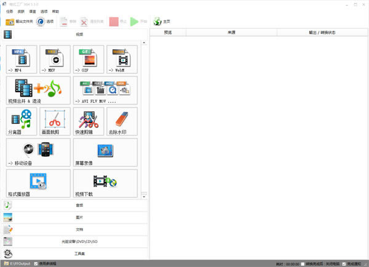
Task: Open the Task (任务) menu
Action: tap(10, 11)
